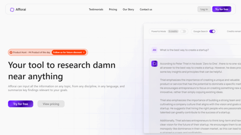
Task: Click the Afforai description text under headline
Action: click(66, 88)
